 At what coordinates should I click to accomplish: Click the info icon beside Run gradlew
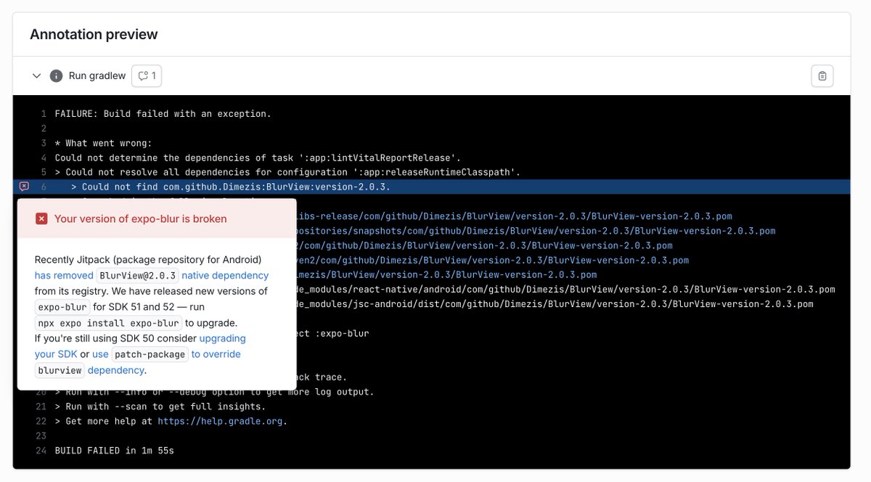pyautogui.click(x=56, y=75)
